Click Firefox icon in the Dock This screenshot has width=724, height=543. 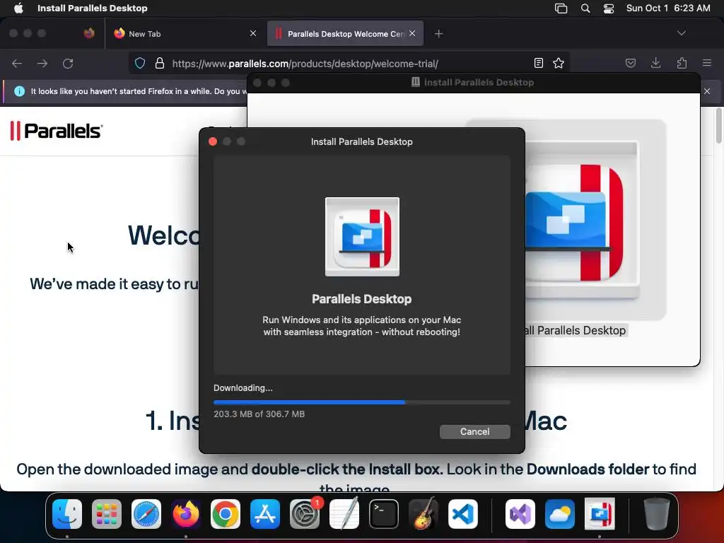pyautogui.click(x=186, y=514)
